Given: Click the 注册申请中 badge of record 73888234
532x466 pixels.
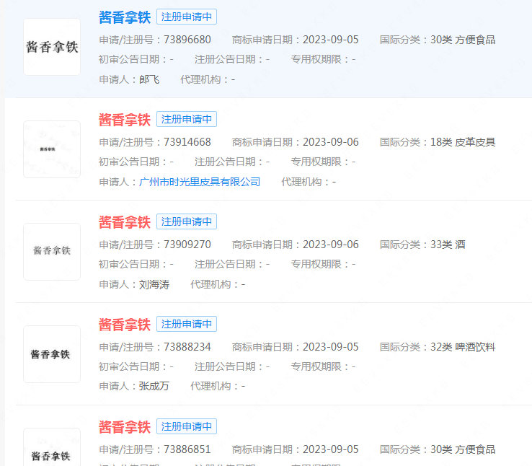Looking at the screenshot, I should pyautogui.click(x=187, y=324).
